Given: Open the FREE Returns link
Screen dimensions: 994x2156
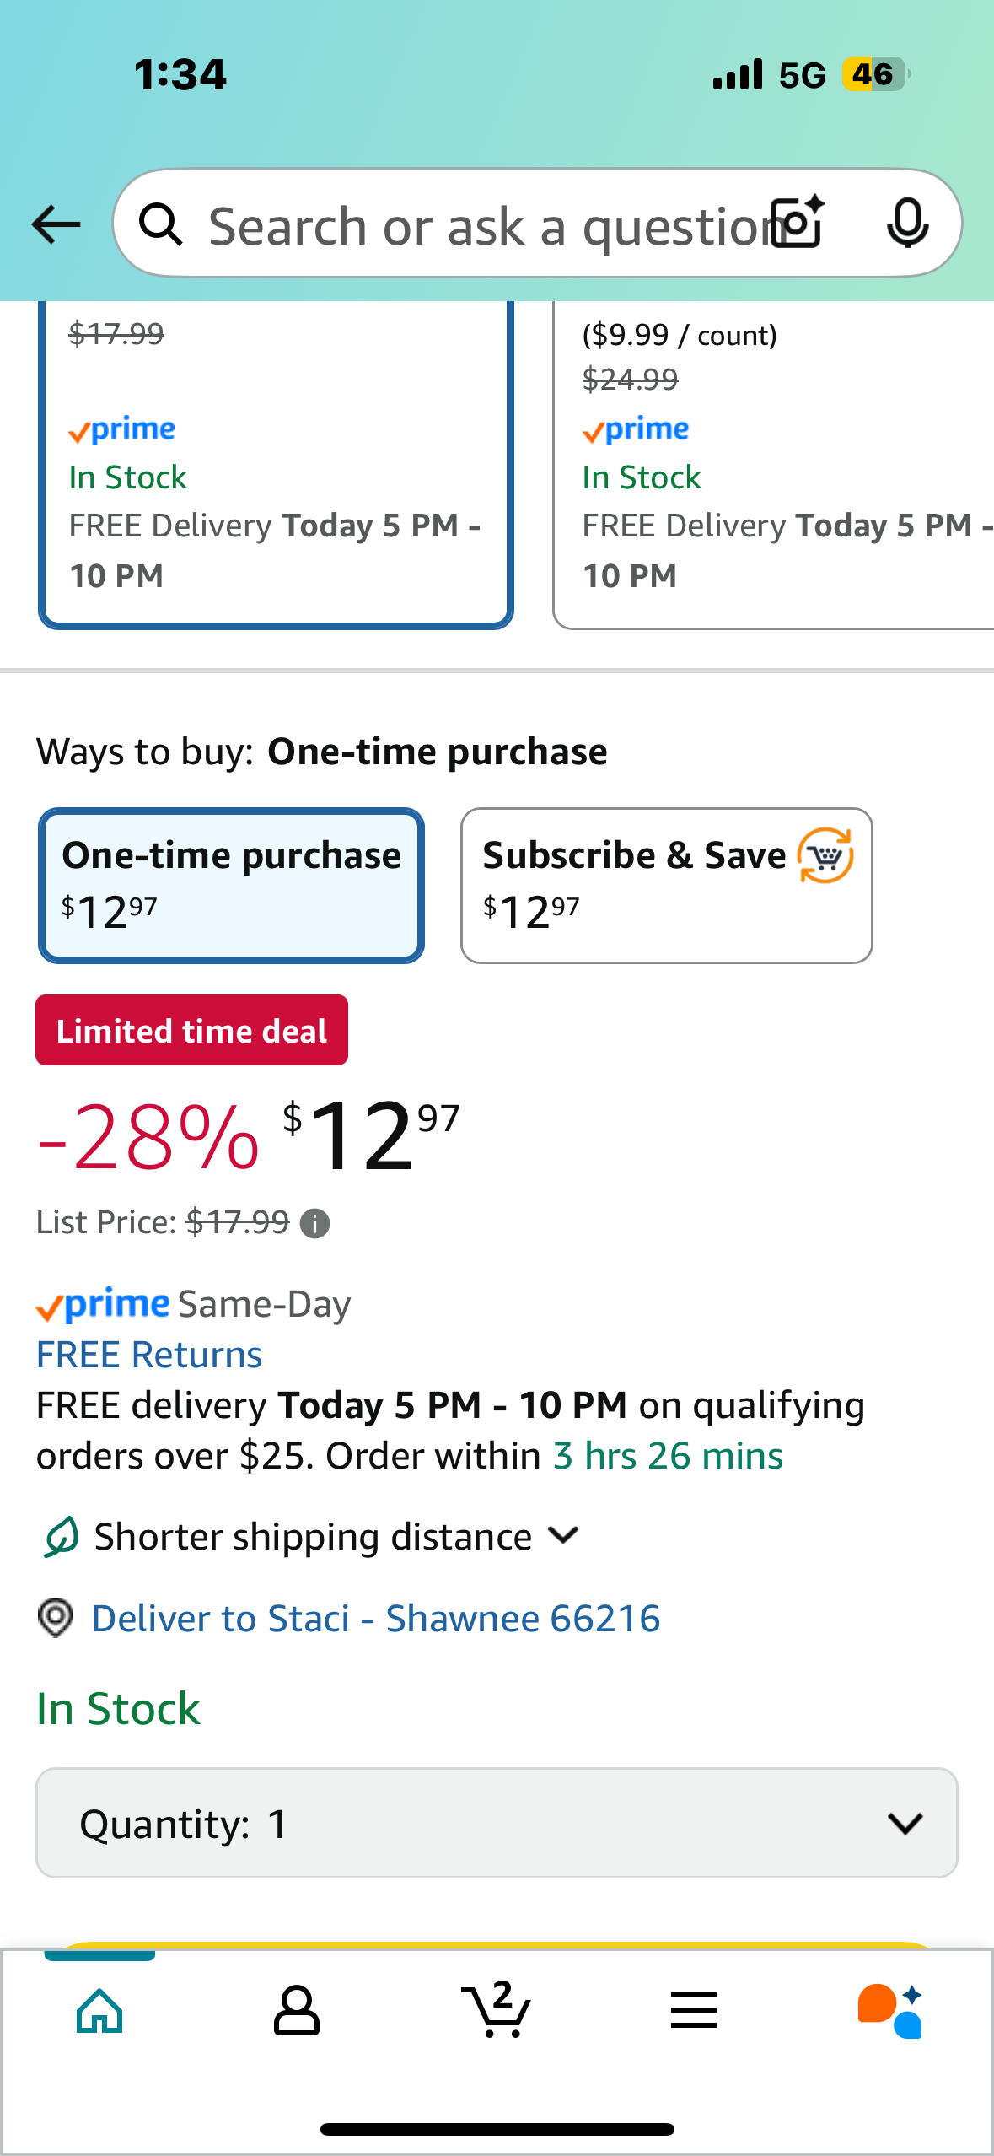Looking at the screenshot, I should (x=149, y=1355).
